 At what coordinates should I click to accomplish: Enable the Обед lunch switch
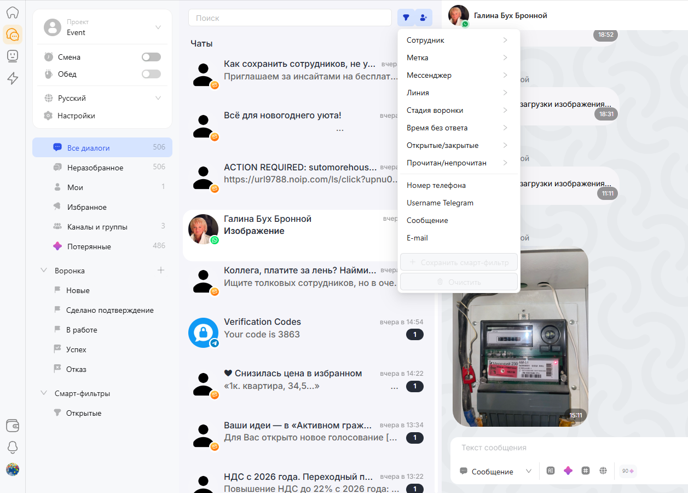coord(151,74)
